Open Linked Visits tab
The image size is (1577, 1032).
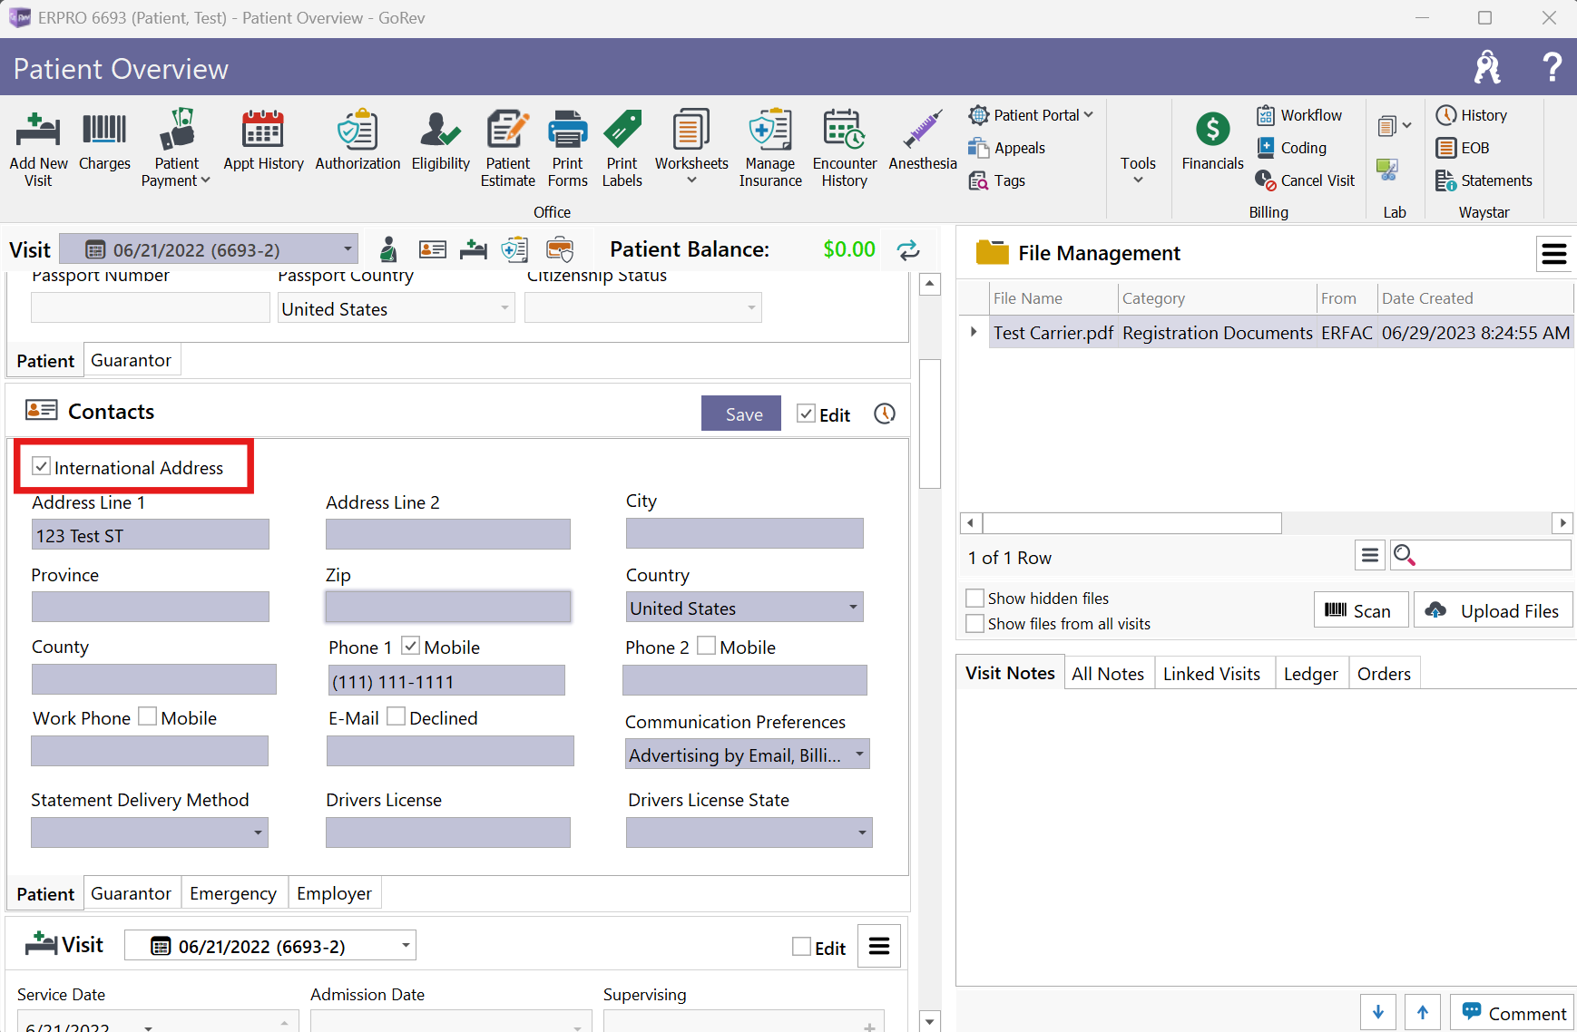[1211, 674]
